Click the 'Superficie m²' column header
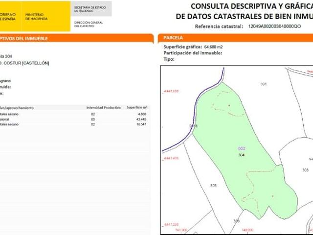Viewport: 313px width, 235px height. point(137,108)
